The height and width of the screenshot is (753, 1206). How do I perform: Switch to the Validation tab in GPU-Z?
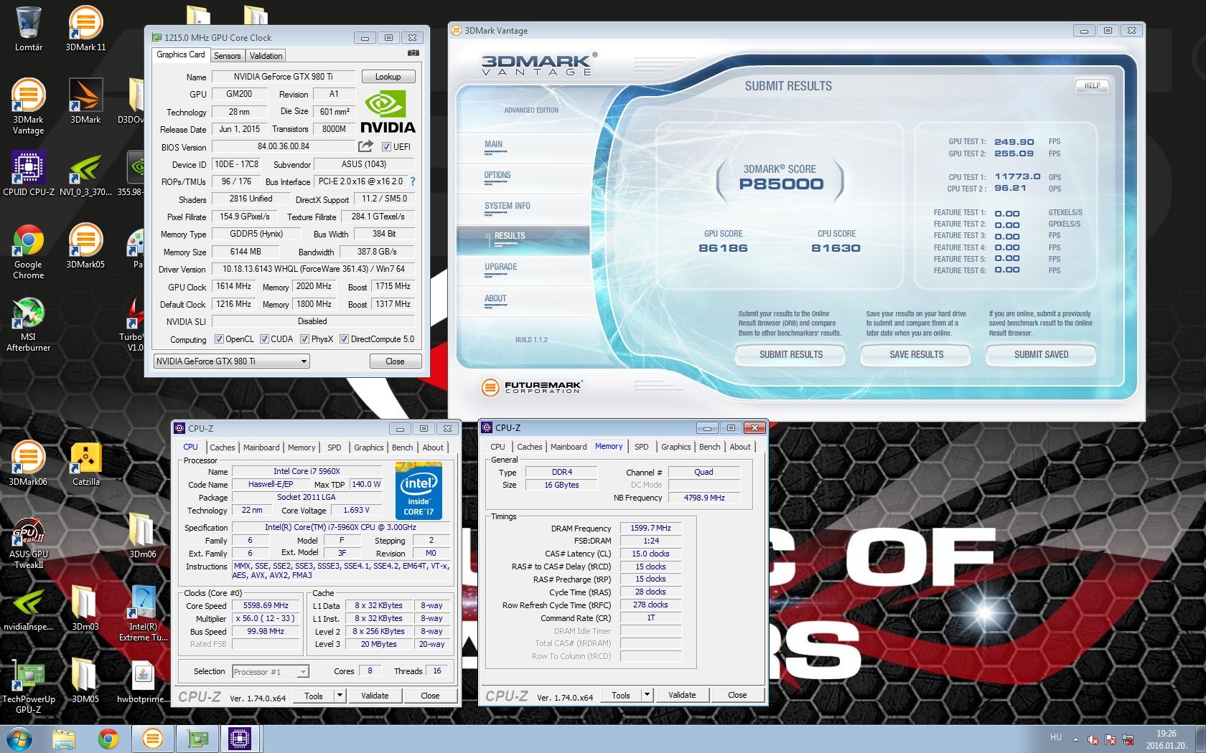click(x=266, y=56)
